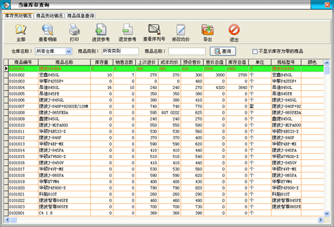Click product name 华硕A7V600-X
Screen dimensions: 334x227
tap(52, 157)
